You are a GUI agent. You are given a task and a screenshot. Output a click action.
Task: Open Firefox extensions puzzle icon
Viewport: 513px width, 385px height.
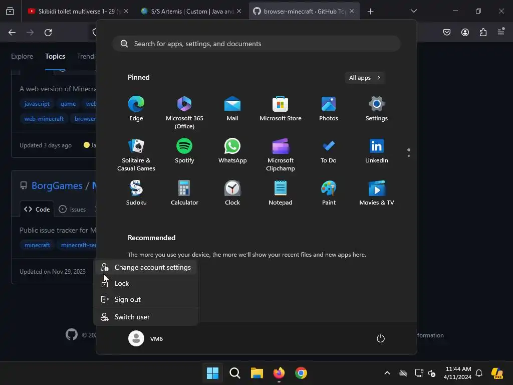[x=483, y=32]
